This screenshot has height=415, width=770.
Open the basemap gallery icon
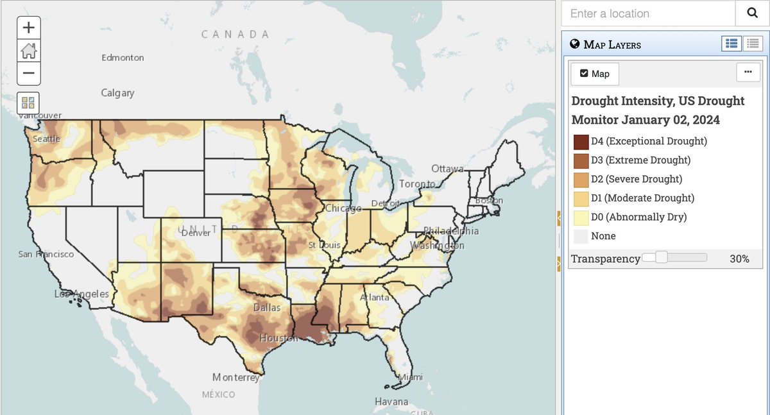tap(28, 103)
